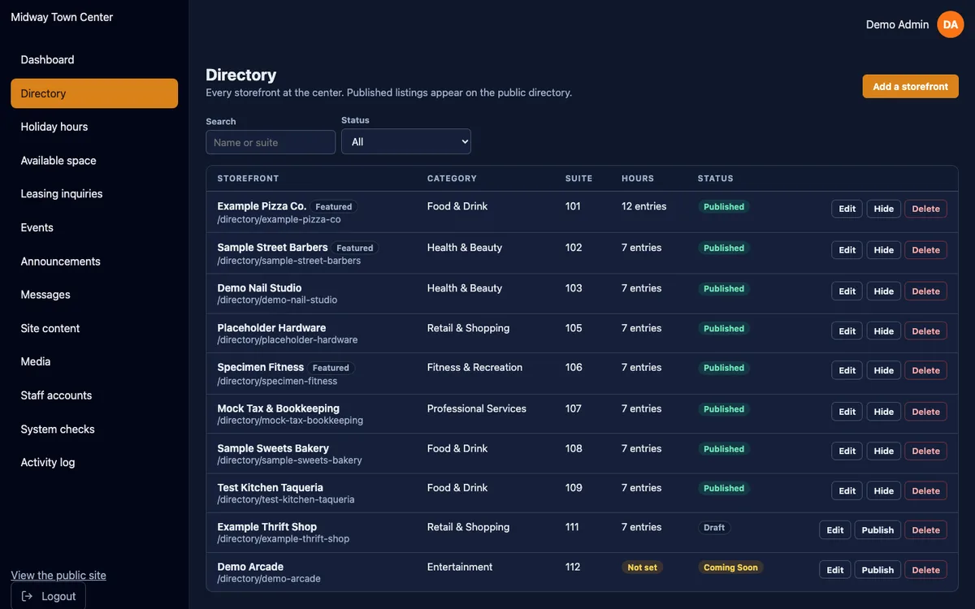Click Add a storefront button
The height and width of the screenshot is (609, 975).
pos(910,86)
